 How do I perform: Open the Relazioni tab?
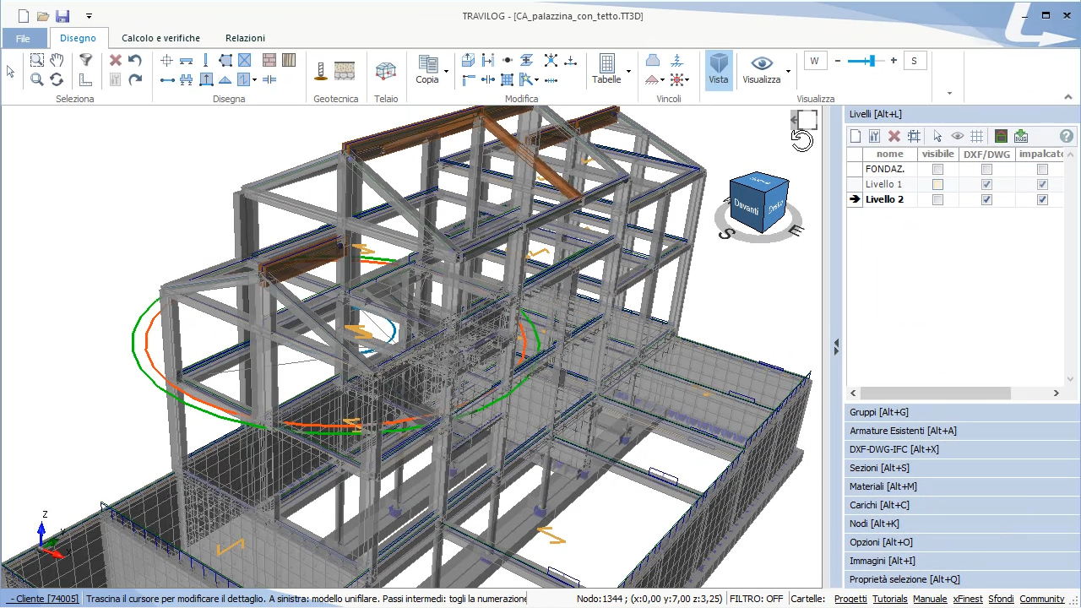245,38
